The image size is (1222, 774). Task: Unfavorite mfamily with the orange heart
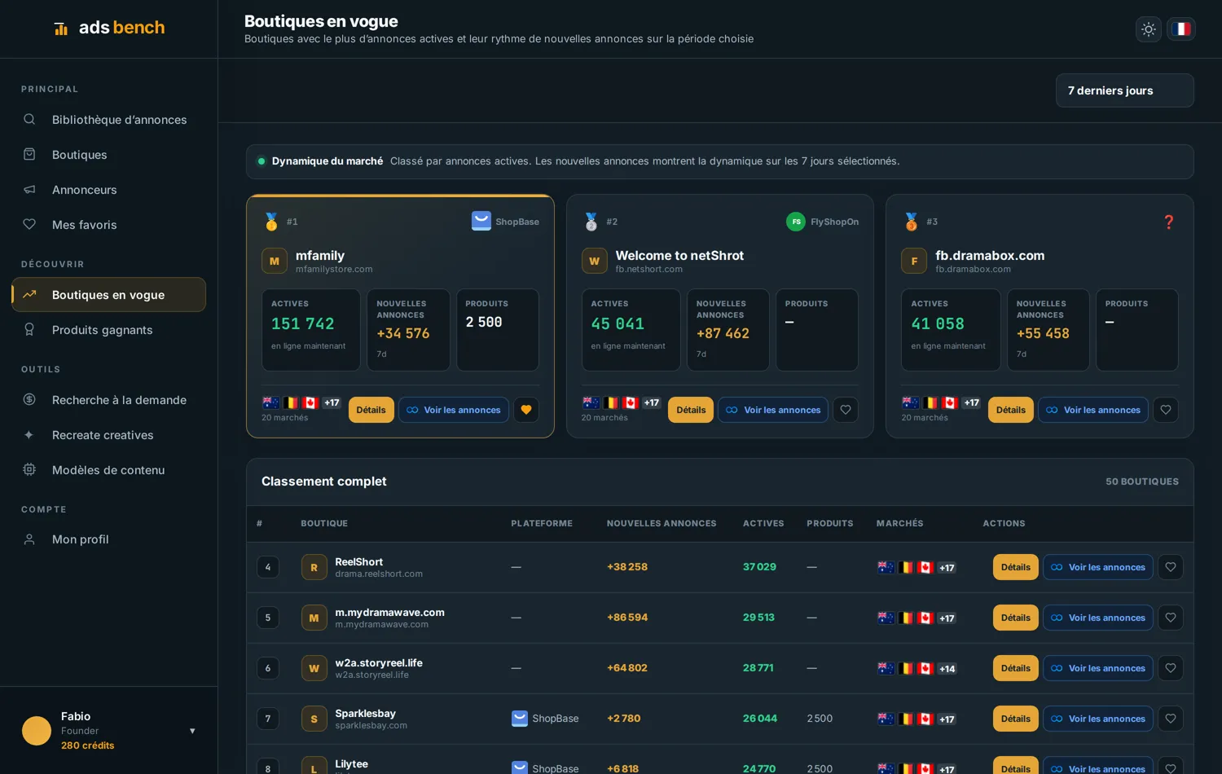(526, 410)
